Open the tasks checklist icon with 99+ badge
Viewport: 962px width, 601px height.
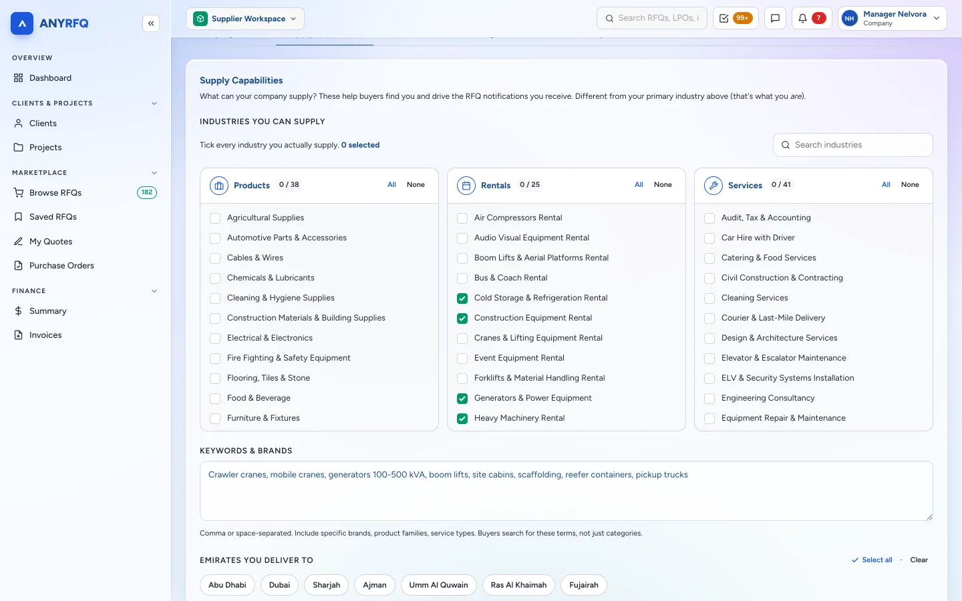click(735, 19)
